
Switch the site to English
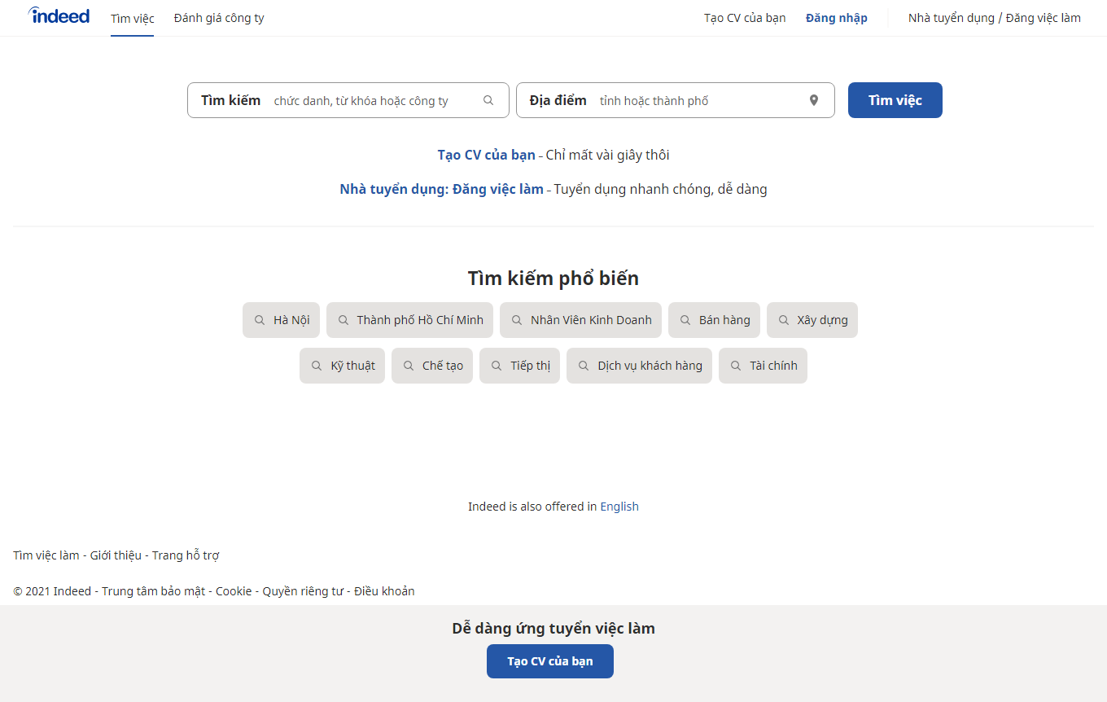click(x=619, y=506)
